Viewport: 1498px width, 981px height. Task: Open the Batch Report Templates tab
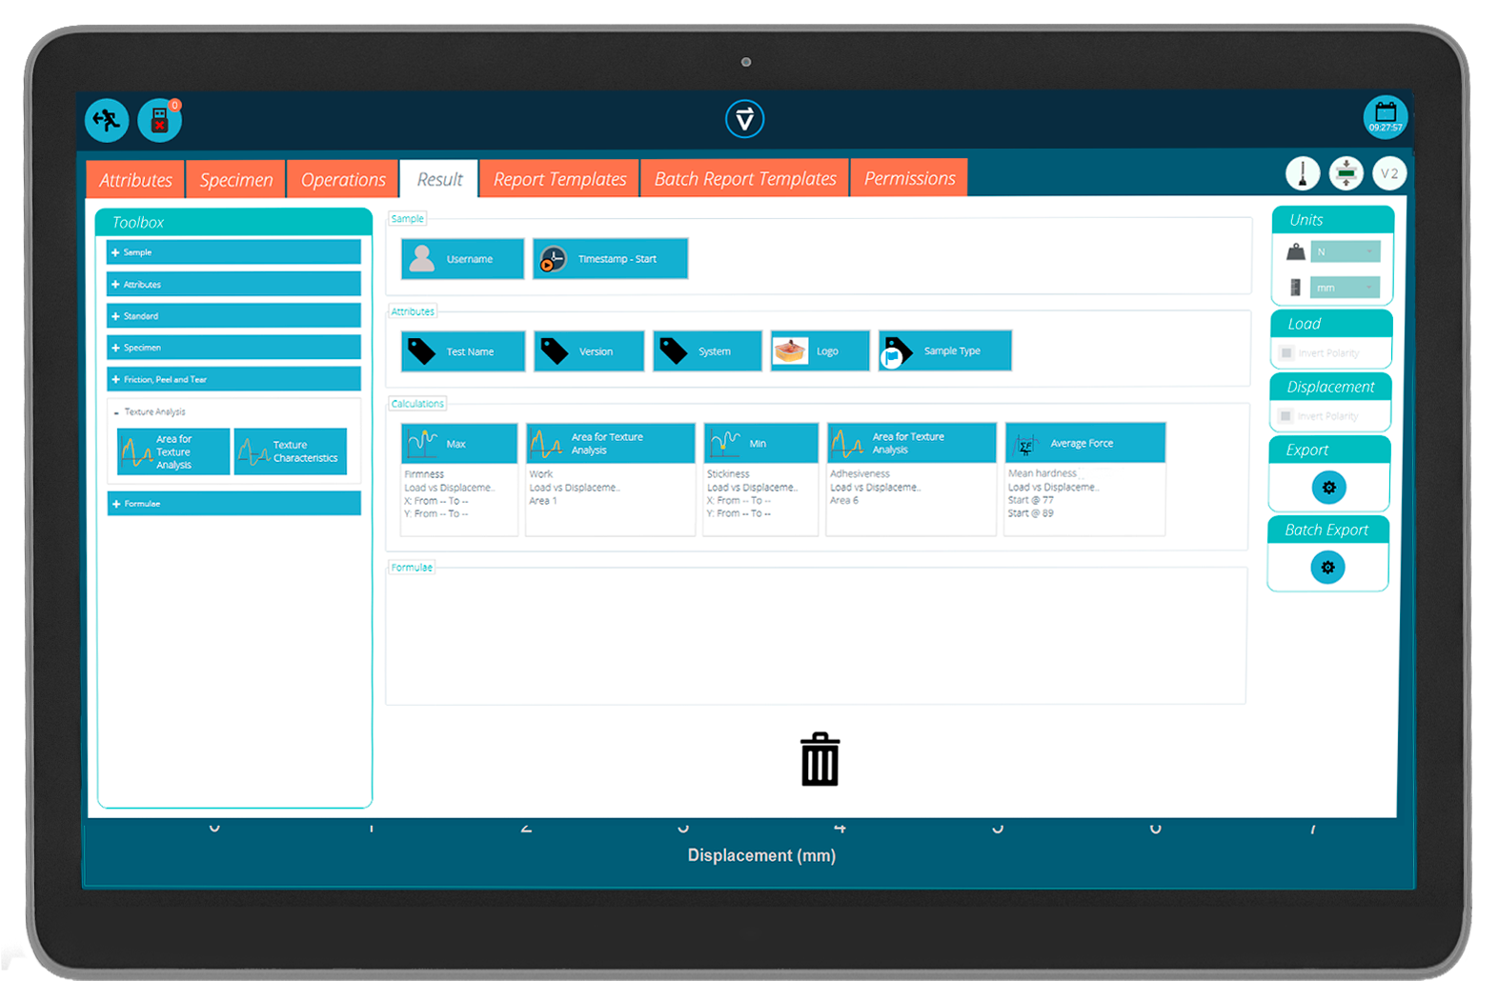pyautogui.click(x=745, y=178)
